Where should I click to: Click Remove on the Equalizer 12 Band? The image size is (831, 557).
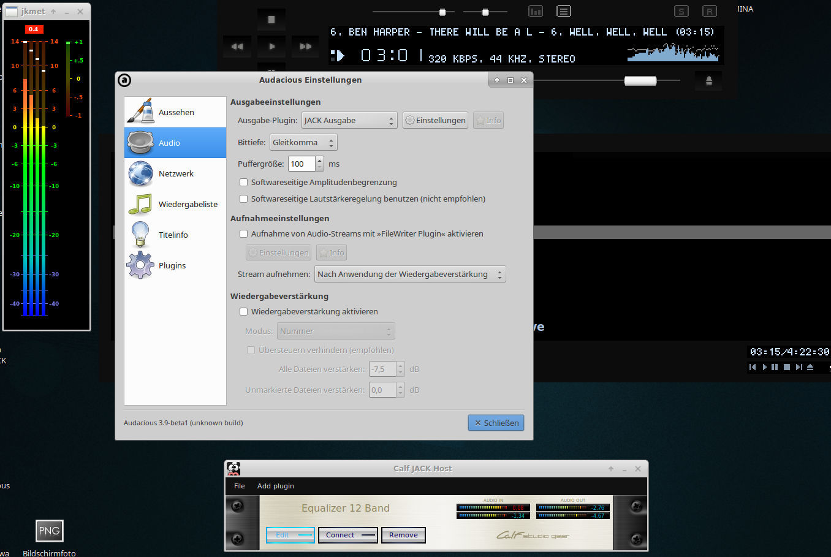(x=403, y=535)
